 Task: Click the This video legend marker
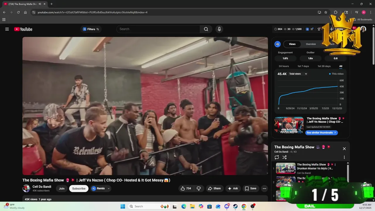[x=330, y=74]
